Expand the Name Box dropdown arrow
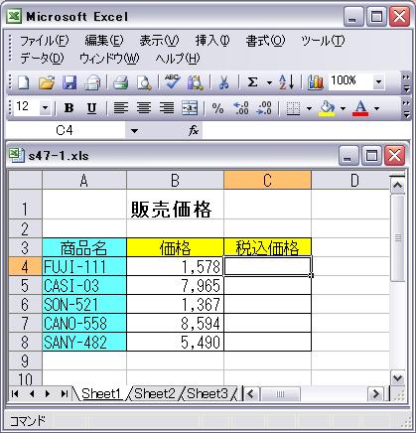 coord(134,131)
